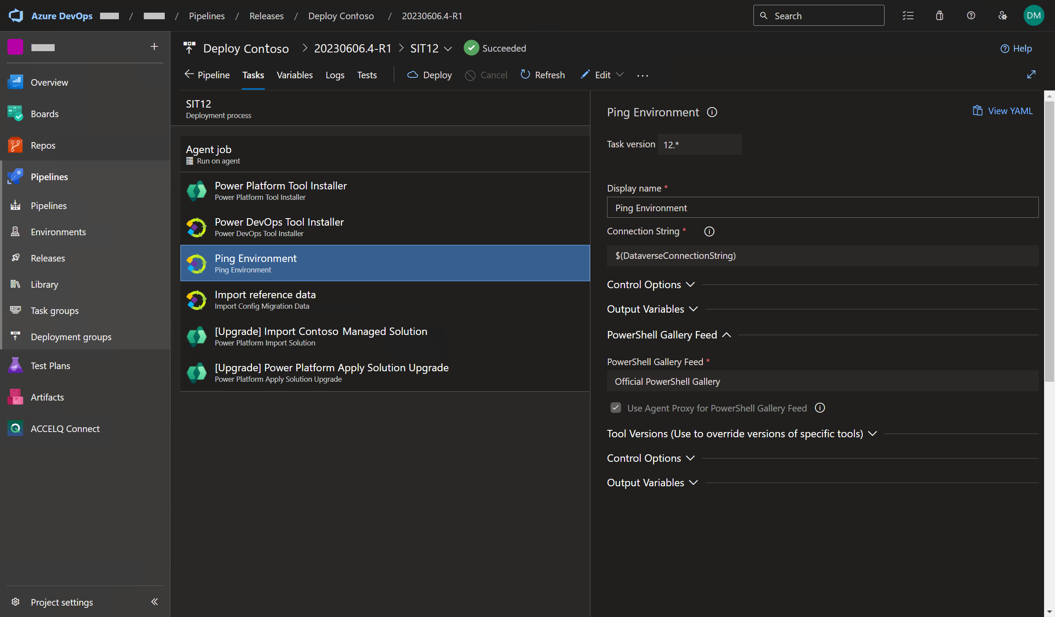Toggle Use Agent Proxy for PowerShell Gallery checkbox
Viewport: 1055px width, 617px height.
616,408
